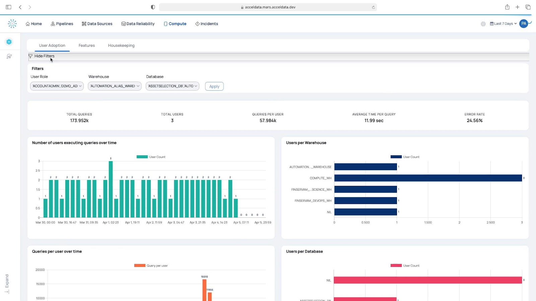Open the Snowflake icon in sidebar
This screenshot has height=301, width=536.
[9, 42]
